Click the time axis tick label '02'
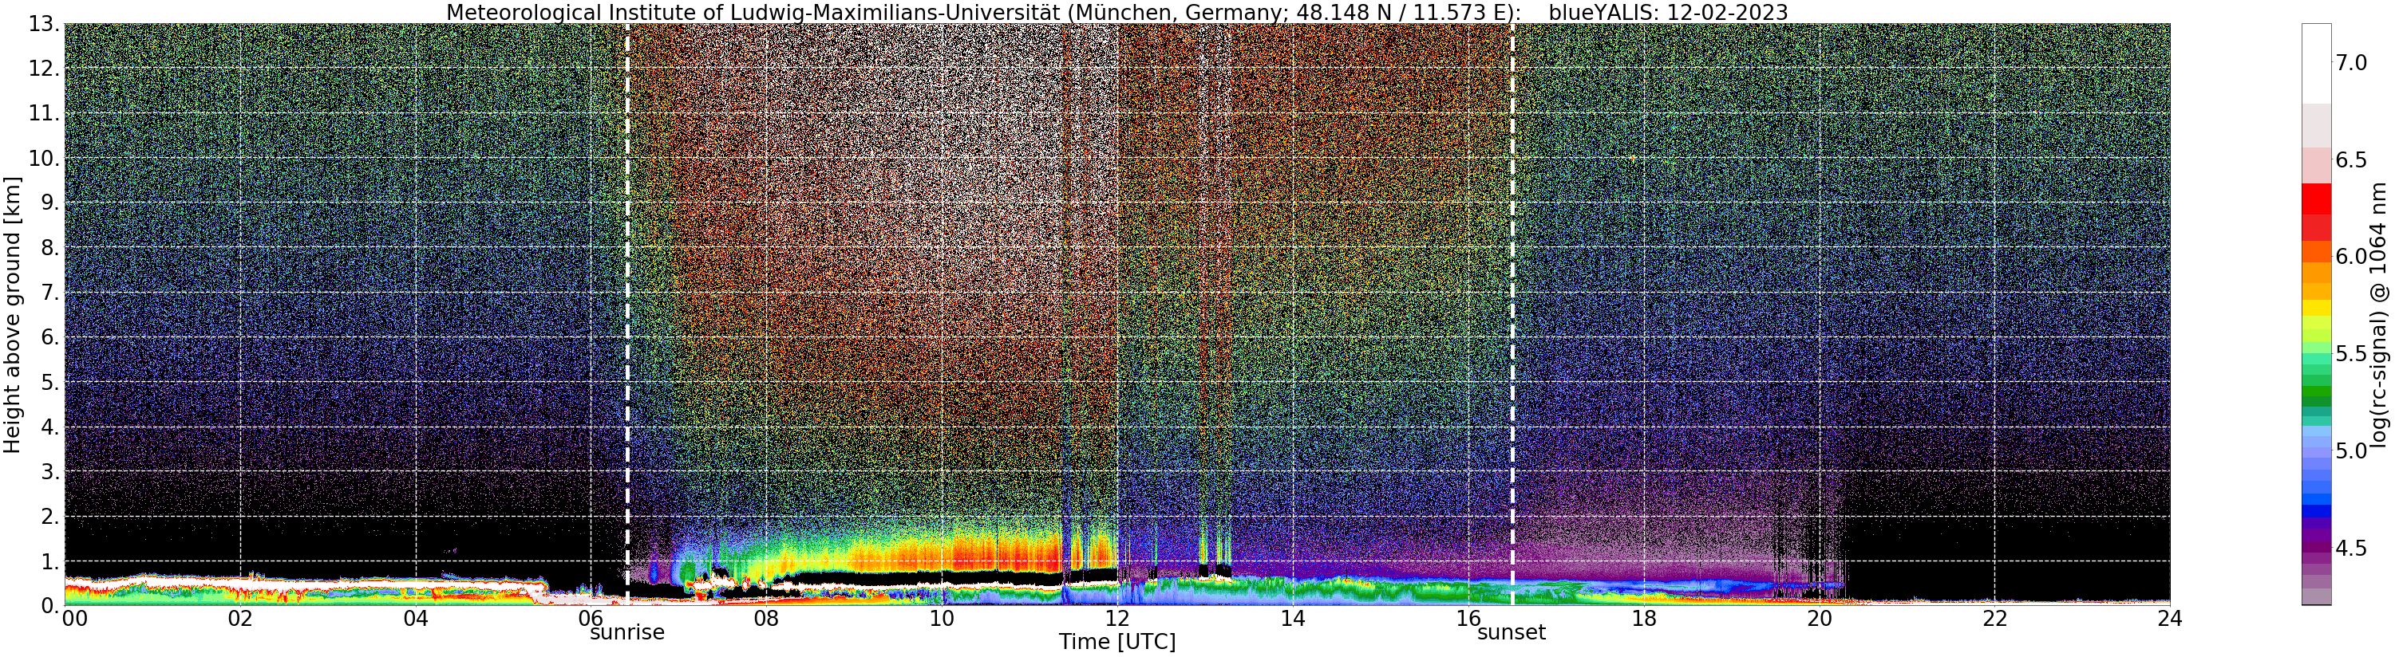2395x657 pixels. [240, 619]
